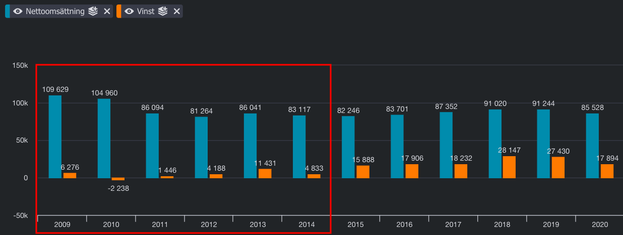Hide the Vinst series via eye icon
This screenshot has height=235, width=623.
click(129, 11)
